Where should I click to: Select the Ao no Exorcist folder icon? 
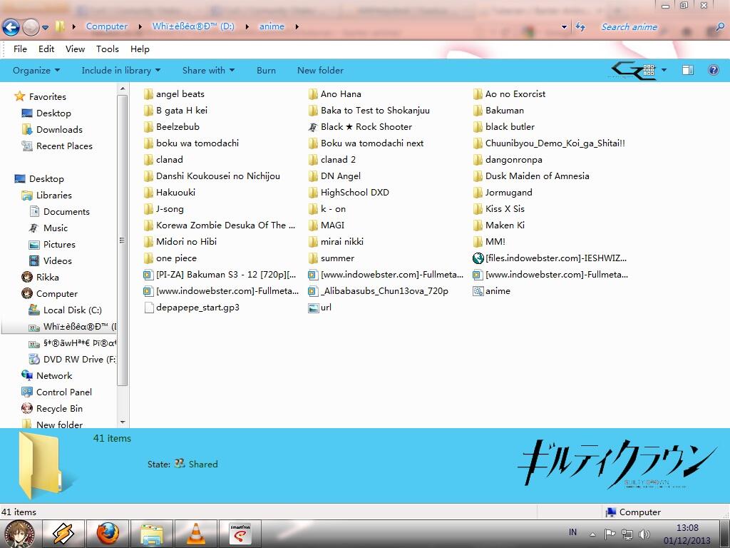(x=478, y=94)
